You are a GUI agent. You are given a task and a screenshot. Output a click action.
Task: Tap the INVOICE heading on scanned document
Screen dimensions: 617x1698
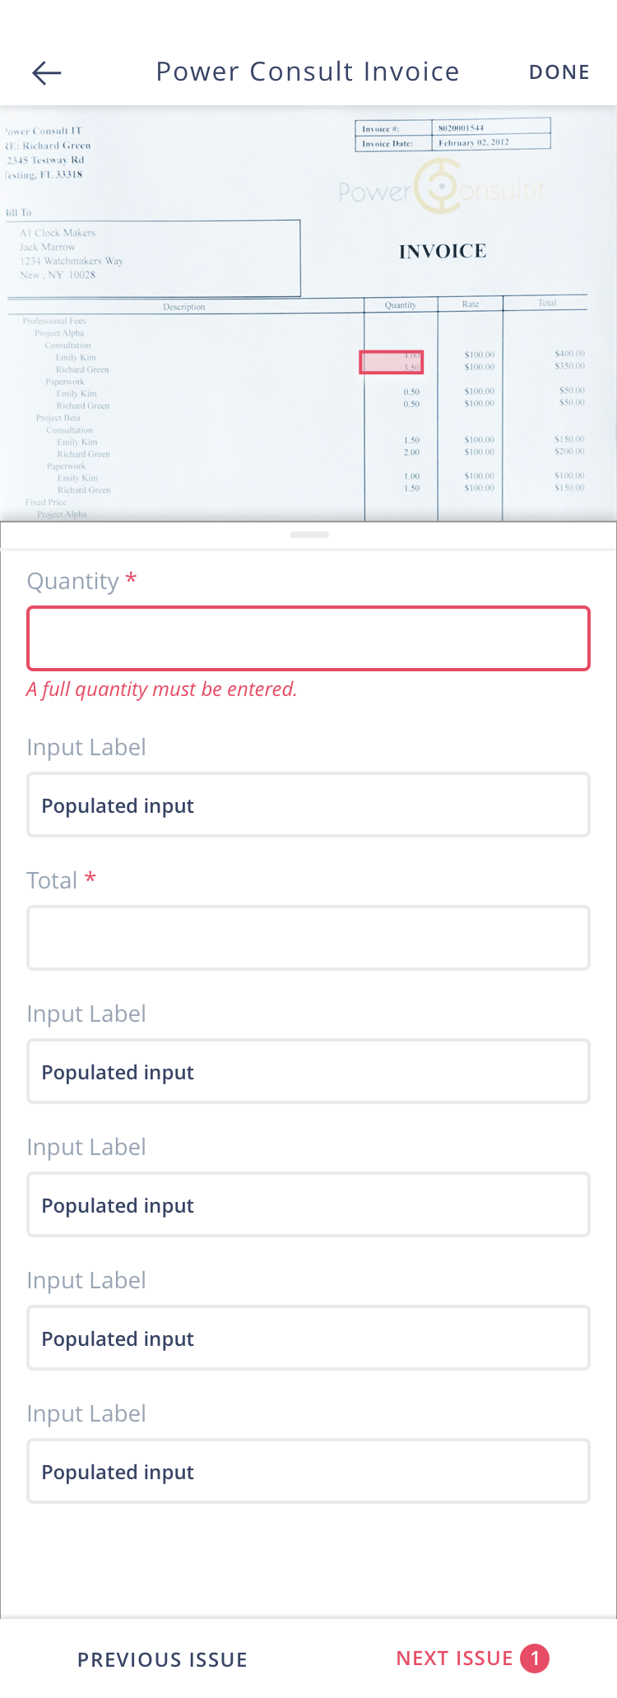coord(443,251)
